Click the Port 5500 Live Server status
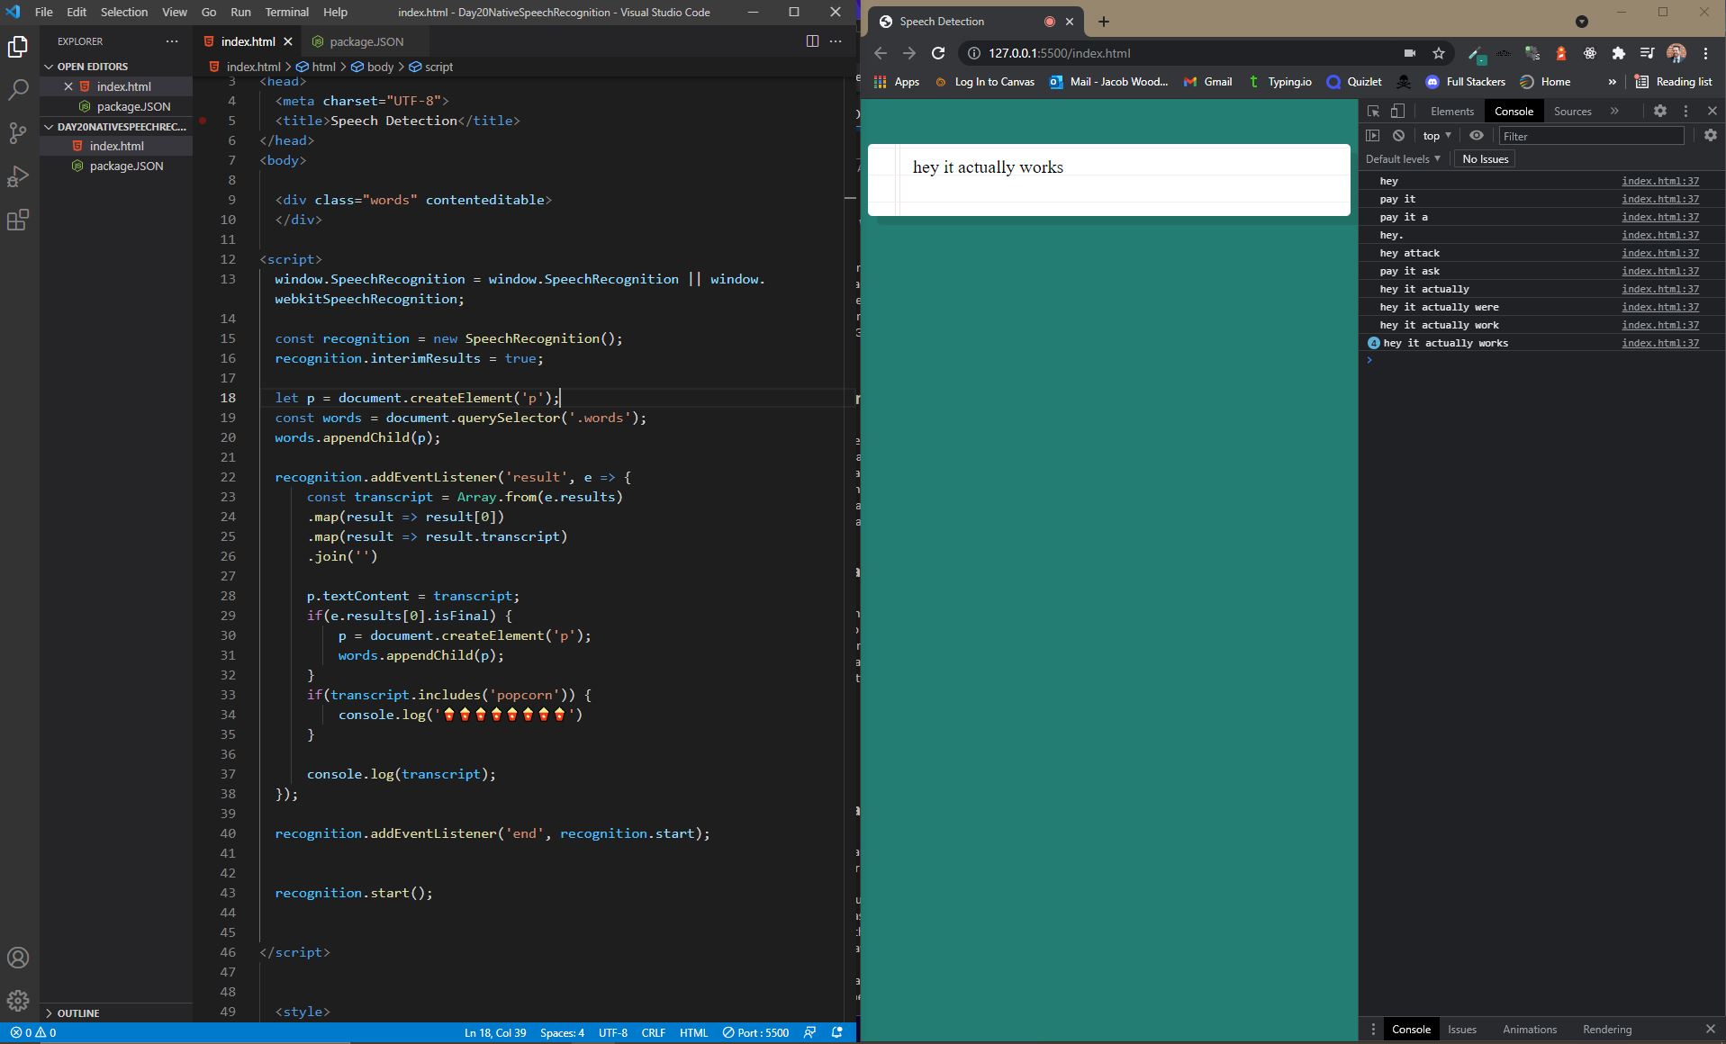This screenshot has width=1726, height=1044. (755, 1032)
